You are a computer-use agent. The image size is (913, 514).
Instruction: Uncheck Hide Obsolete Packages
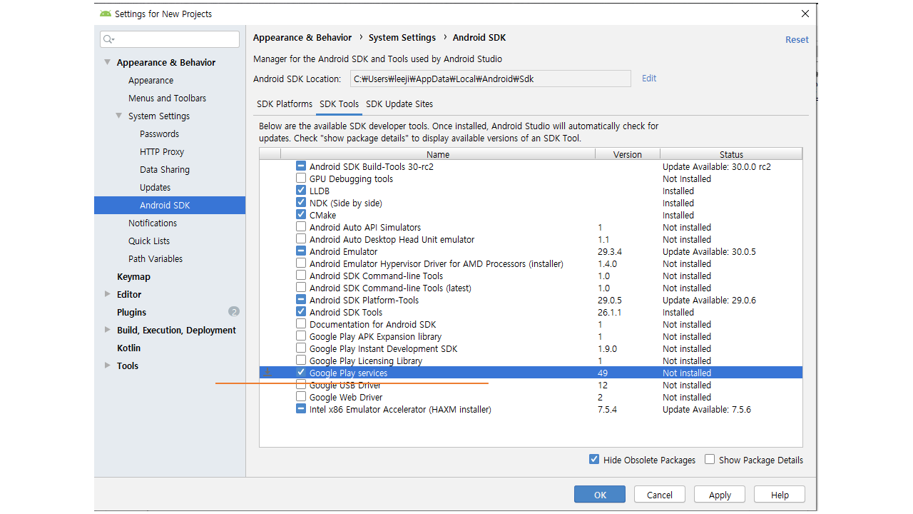coord(594,460)
